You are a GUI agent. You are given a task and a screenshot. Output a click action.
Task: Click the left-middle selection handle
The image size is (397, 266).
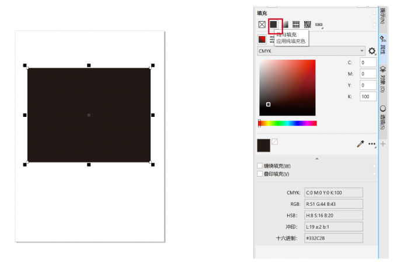click(x=25, y=115)
